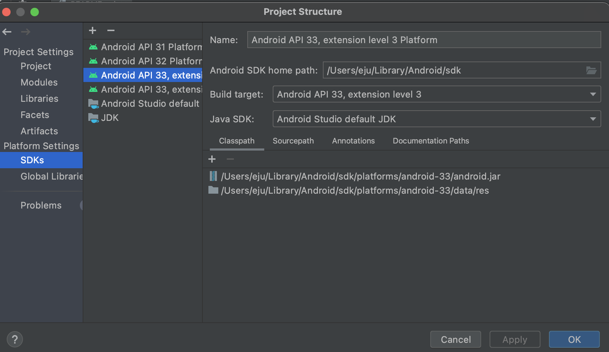Viewport: 609px width, 352px height.
Task: Click the Android icon beside API 32 Platform
Action: (x=93, y=61)
